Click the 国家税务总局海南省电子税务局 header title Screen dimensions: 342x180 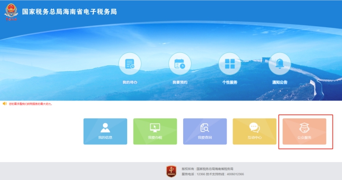coord(69,11)
